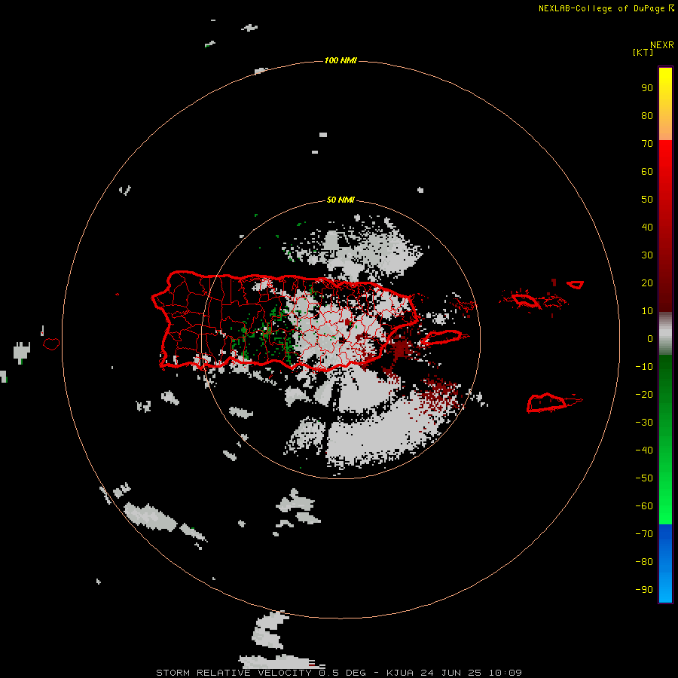
Task: Click the -20 value on velocity scale
Action: pos(644,394)
